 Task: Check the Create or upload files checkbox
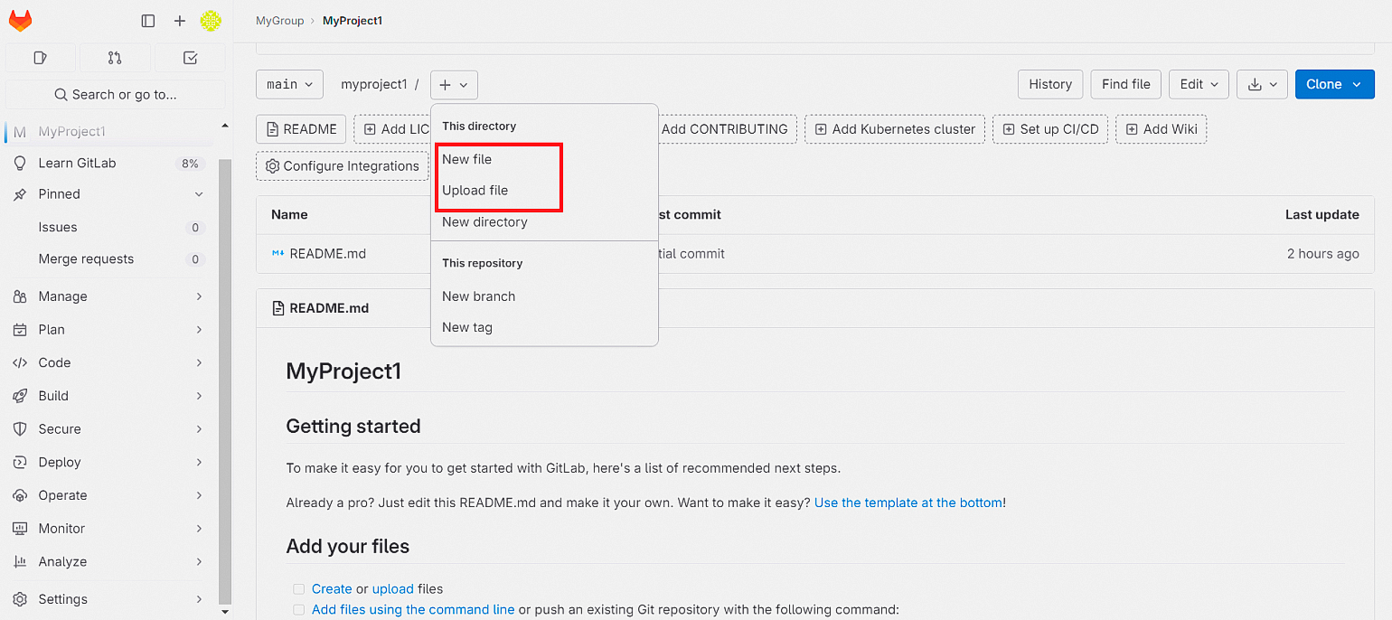pyautogui.click(x=298, y=589)
